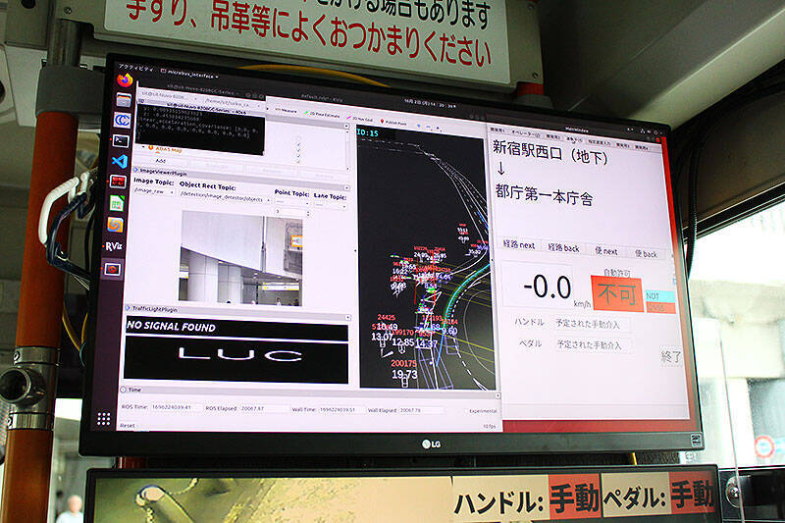
Task: Click the red 不可 status indicator
Action: 617,294
